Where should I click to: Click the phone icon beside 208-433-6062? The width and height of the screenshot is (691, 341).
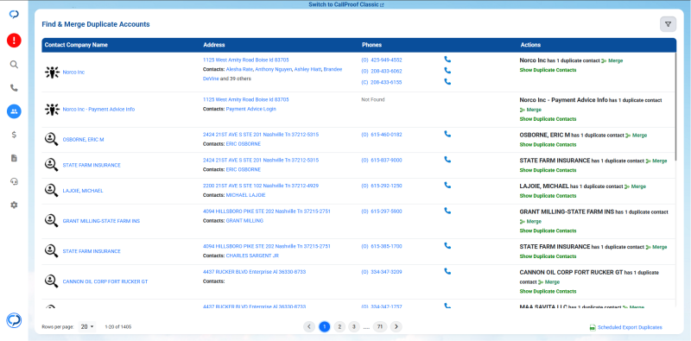(447, 70)
